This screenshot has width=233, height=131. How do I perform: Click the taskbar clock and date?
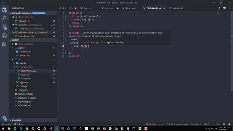pos(222,128)
